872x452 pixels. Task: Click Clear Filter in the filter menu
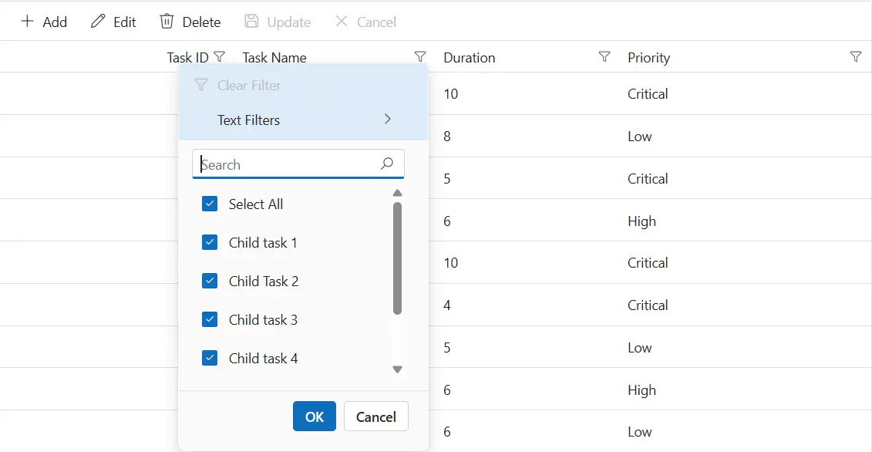(303, 86)
